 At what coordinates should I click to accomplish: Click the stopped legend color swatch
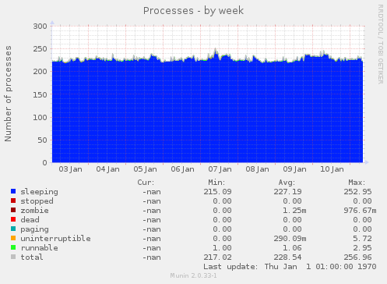tap(13, 201)
